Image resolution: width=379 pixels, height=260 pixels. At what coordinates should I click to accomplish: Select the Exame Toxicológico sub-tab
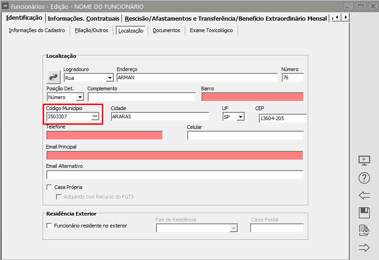click(x=211, y=31)
